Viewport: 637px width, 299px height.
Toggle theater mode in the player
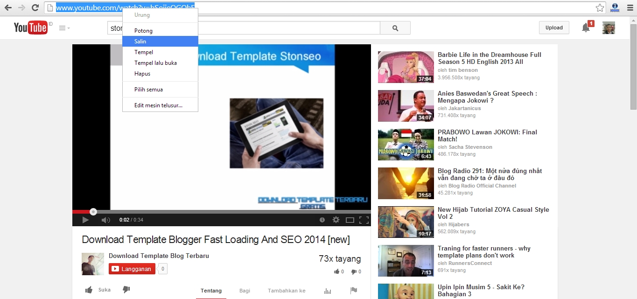(350, 220)
